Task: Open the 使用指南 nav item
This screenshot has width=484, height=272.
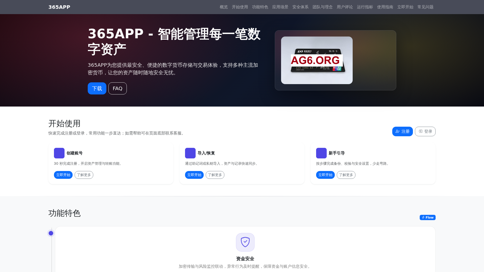Action: click(385, 7)
